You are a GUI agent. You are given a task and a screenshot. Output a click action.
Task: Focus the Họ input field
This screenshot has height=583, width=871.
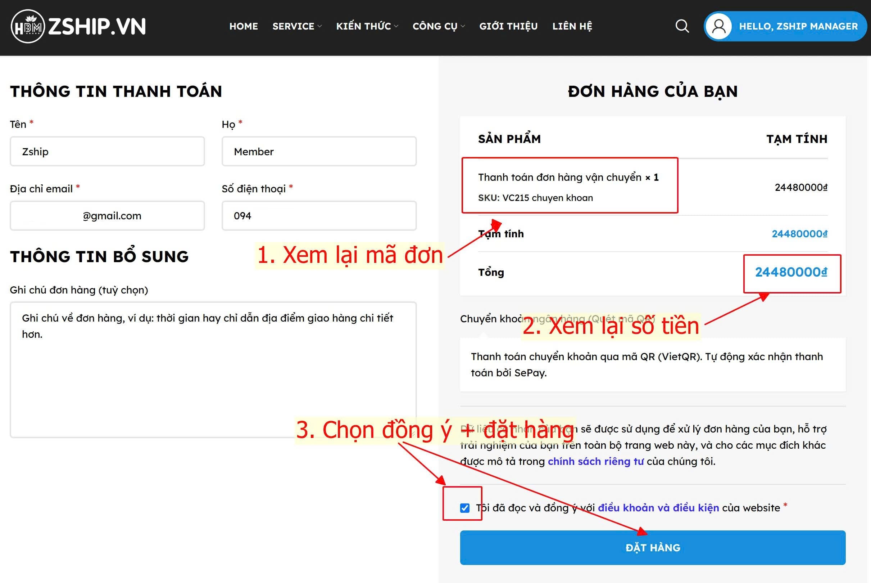pos(319,151)
